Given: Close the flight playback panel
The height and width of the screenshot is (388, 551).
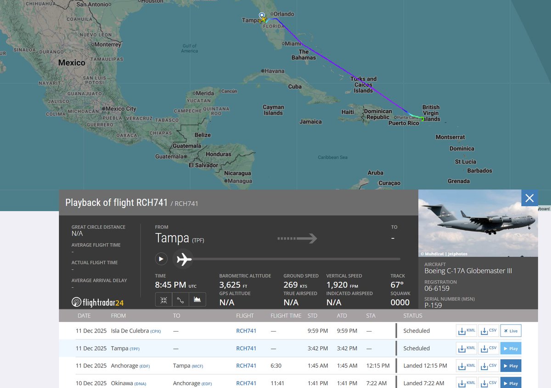Looking at the screenshot, I should tap(529, 198).
